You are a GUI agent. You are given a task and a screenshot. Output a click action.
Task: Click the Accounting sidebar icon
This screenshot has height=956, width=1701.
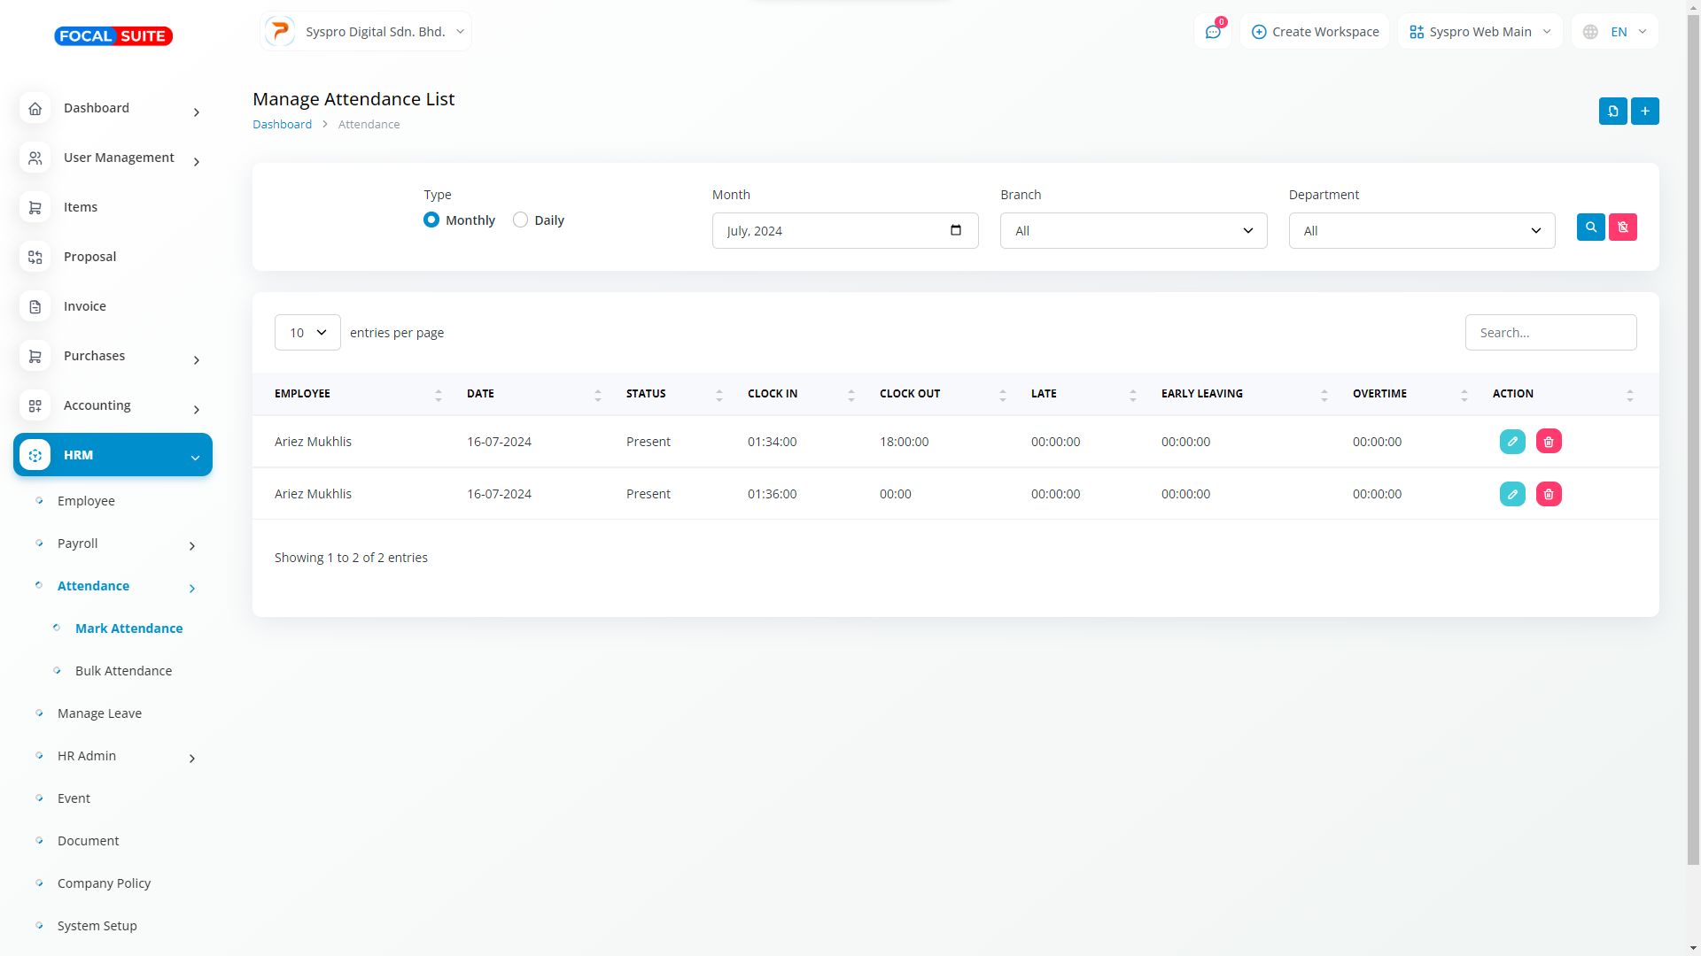click(35, 405)
